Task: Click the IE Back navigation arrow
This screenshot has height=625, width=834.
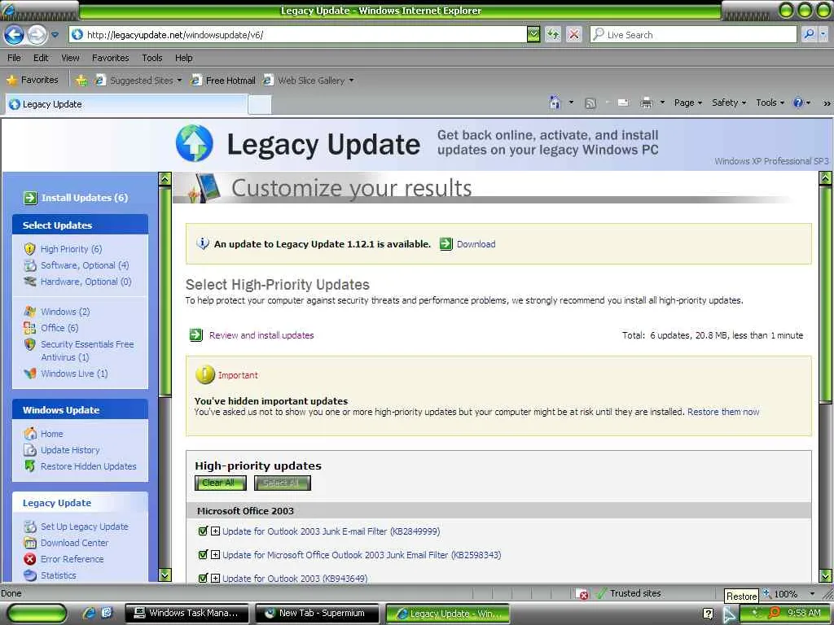Action: (x=15, y=35)
